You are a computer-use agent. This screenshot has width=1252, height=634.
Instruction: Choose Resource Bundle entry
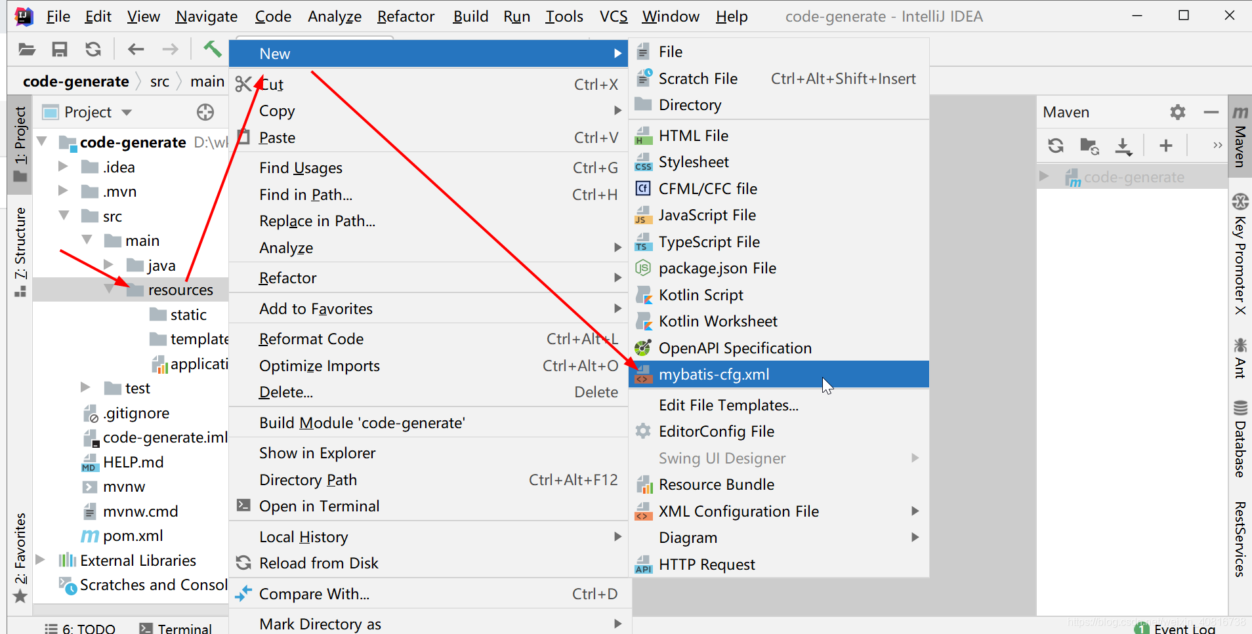[779, 485]
